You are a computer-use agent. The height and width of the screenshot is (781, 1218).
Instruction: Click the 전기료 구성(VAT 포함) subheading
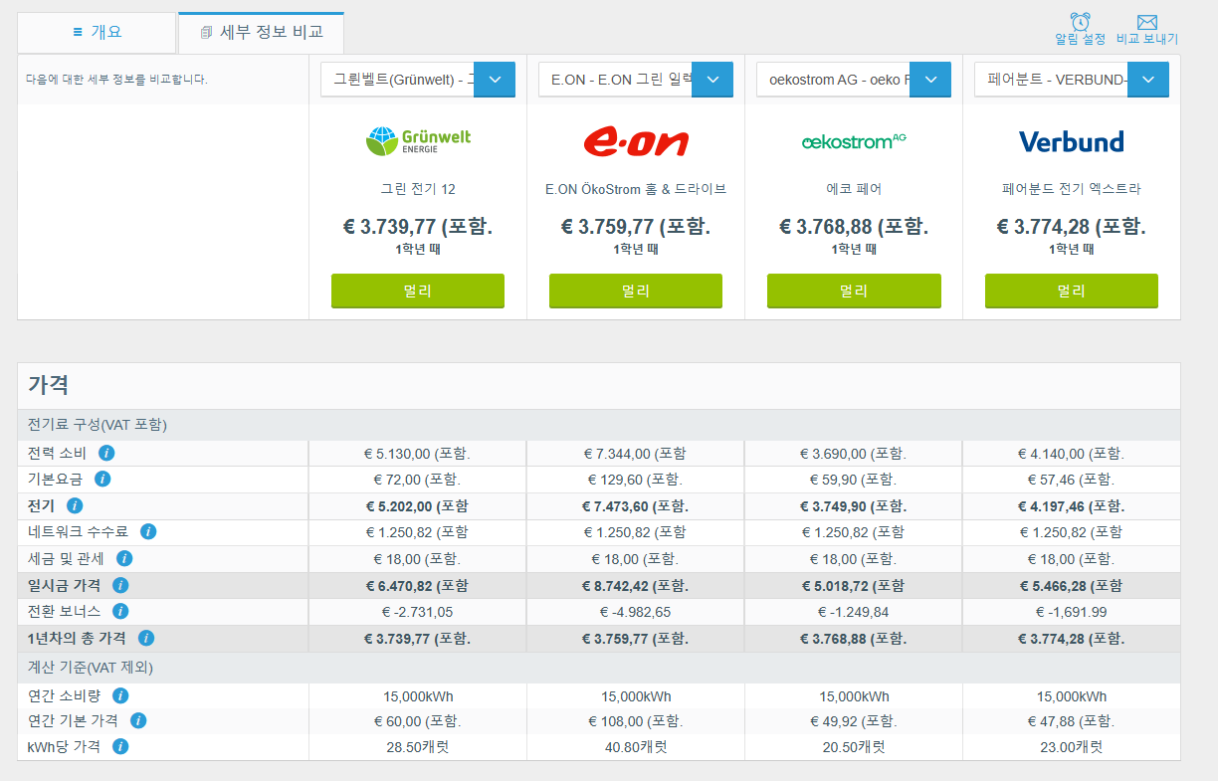point(98,425)
